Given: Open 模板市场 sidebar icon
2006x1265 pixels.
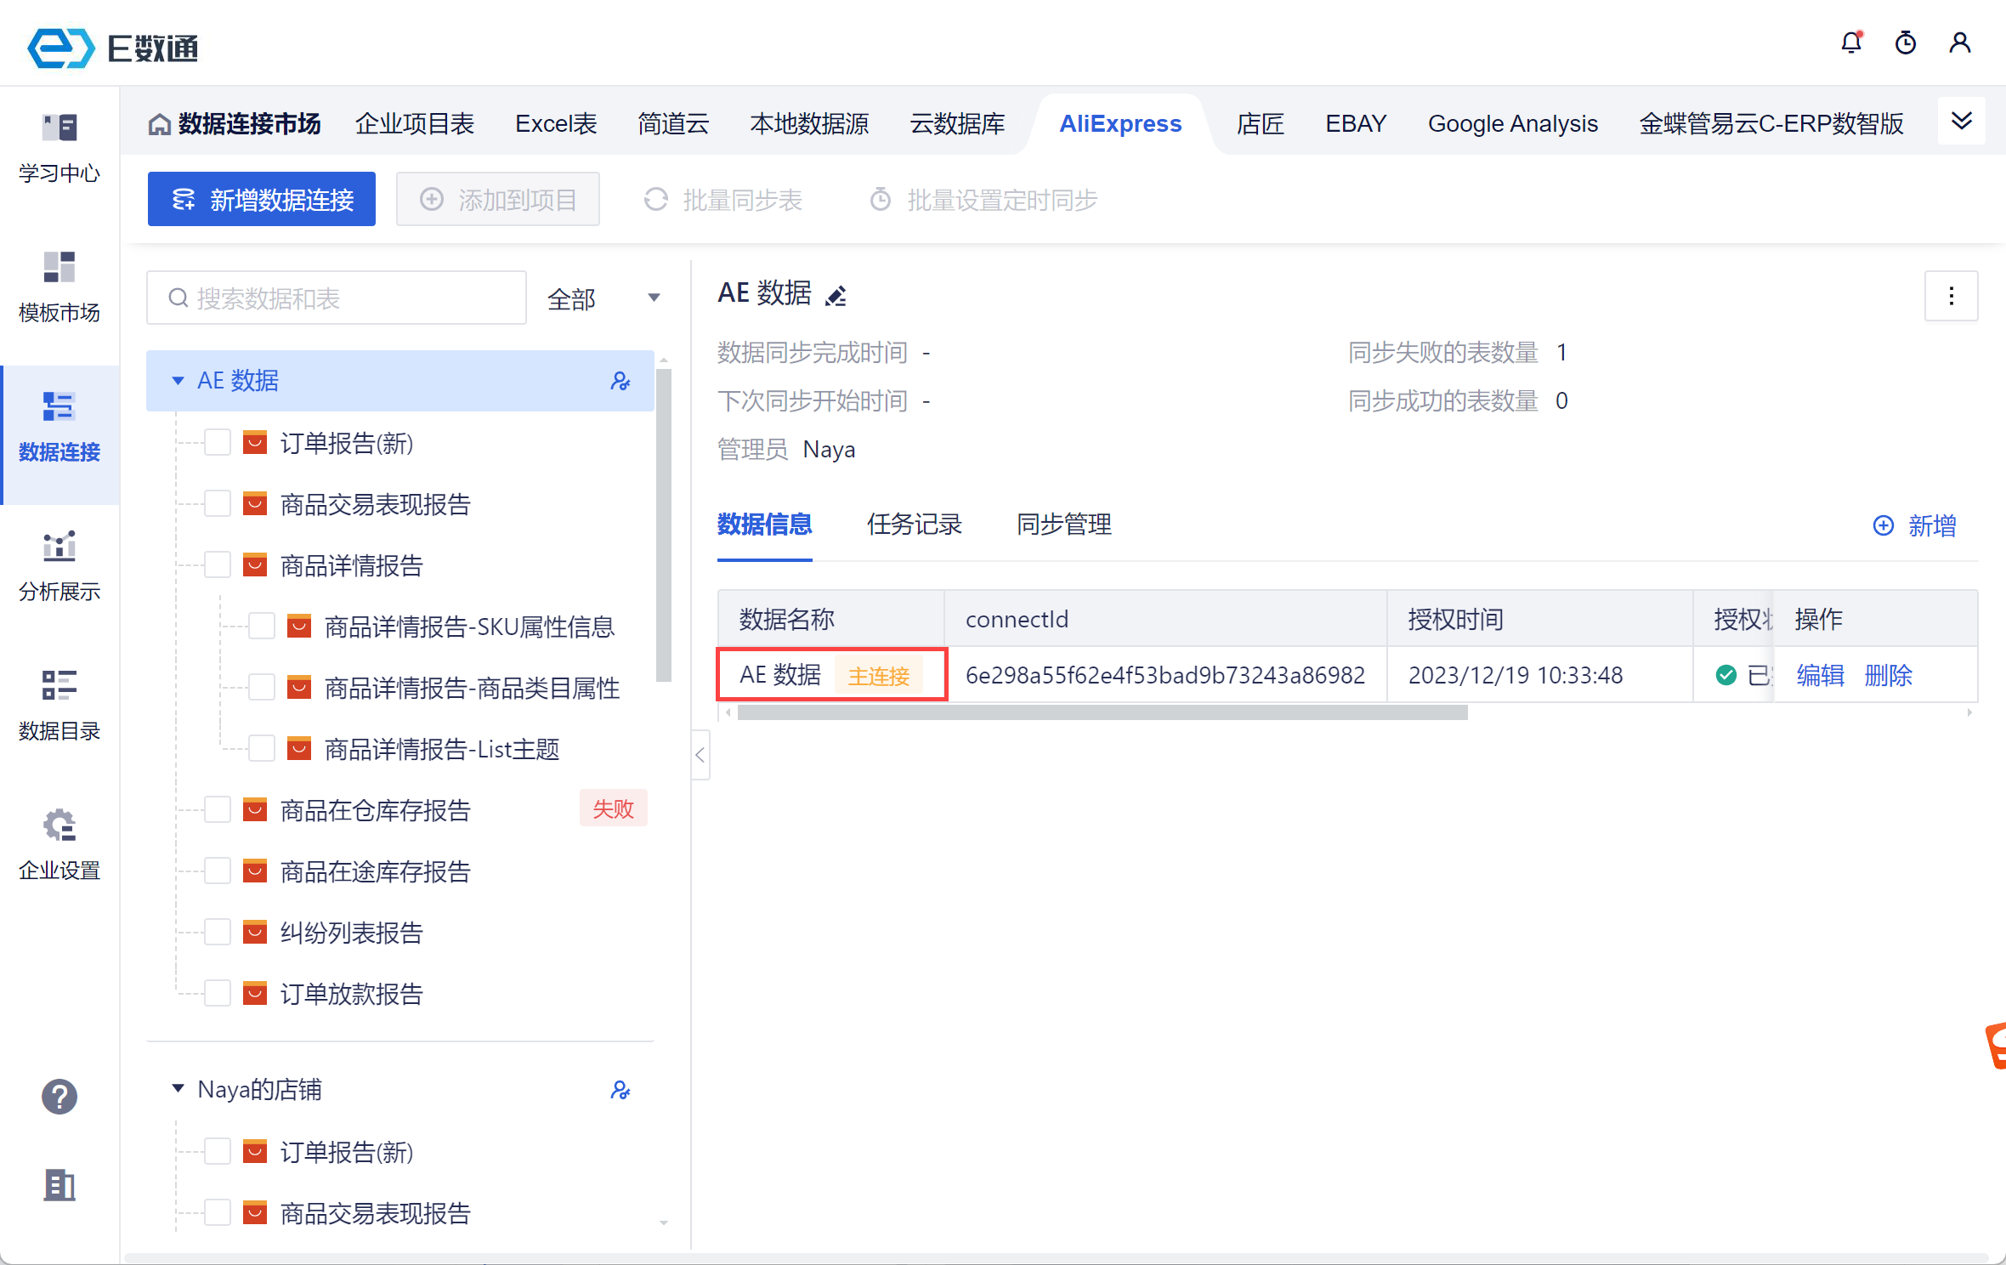Looking at the screenshot, I should click(x=59, y=286).
